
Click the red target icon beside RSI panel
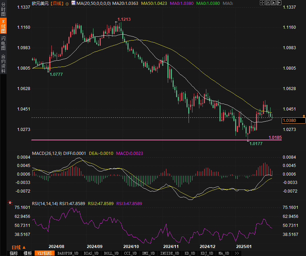point(10,203)
